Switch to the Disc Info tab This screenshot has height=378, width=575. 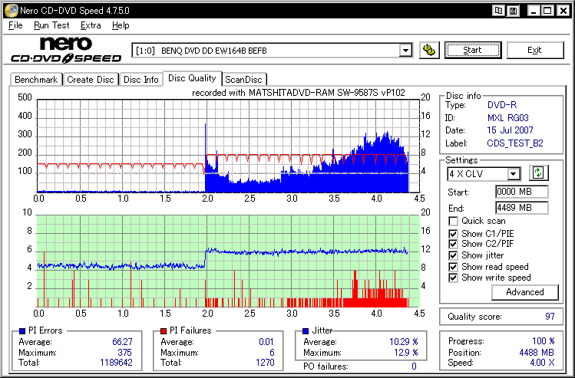[140, 80]
